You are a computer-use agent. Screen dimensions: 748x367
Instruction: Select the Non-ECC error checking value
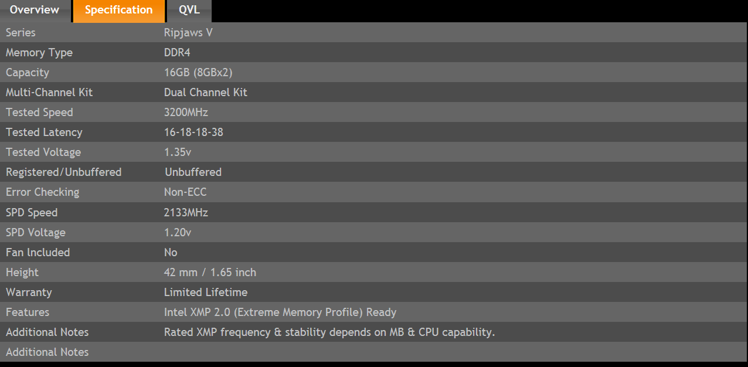tap(185, 192)
